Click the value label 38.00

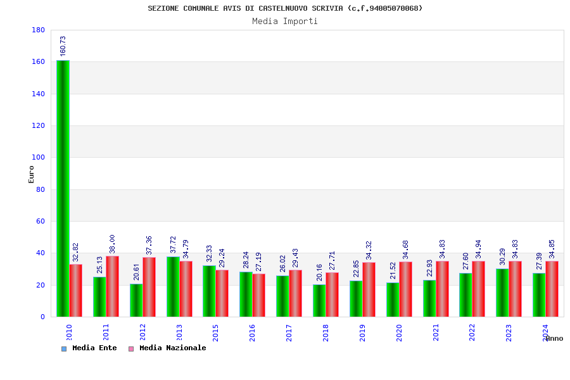[112, 244]
